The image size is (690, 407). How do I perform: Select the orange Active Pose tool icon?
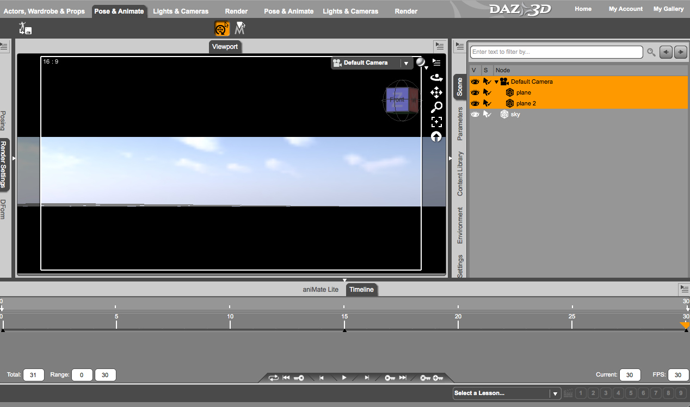click(222, 28)
